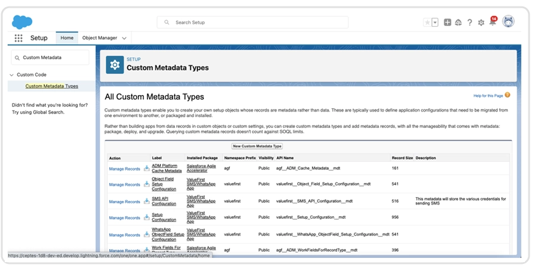Switch to the Home tab

(x=67, y=38)
